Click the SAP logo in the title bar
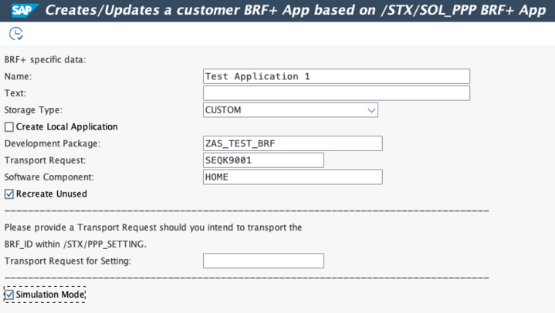 [x=20, y=11]
